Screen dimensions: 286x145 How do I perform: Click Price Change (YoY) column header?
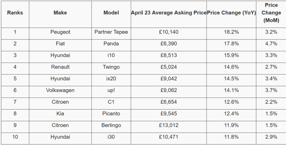[x=231, y=13]
